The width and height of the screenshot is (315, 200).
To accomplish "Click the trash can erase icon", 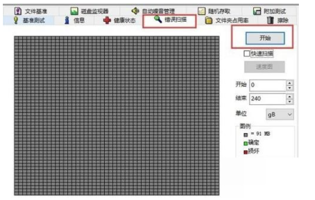I will [x=270, y=20].
